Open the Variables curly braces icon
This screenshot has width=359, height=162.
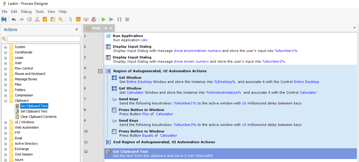[x=70, y=20]
